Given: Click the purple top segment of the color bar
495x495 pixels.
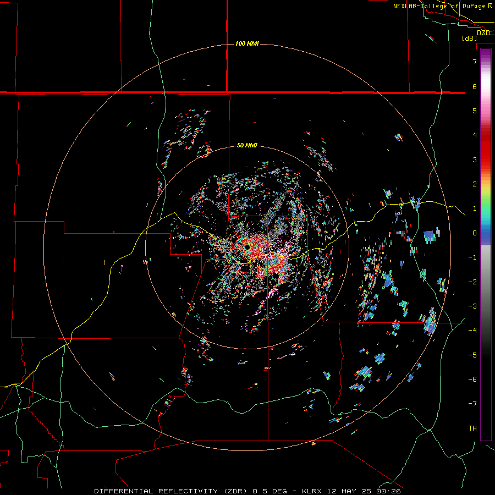Looking at the screenshot, I should (486, 54).
